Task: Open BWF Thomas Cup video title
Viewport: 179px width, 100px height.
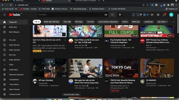Action: pyautogui.click(x=158, y=41)
